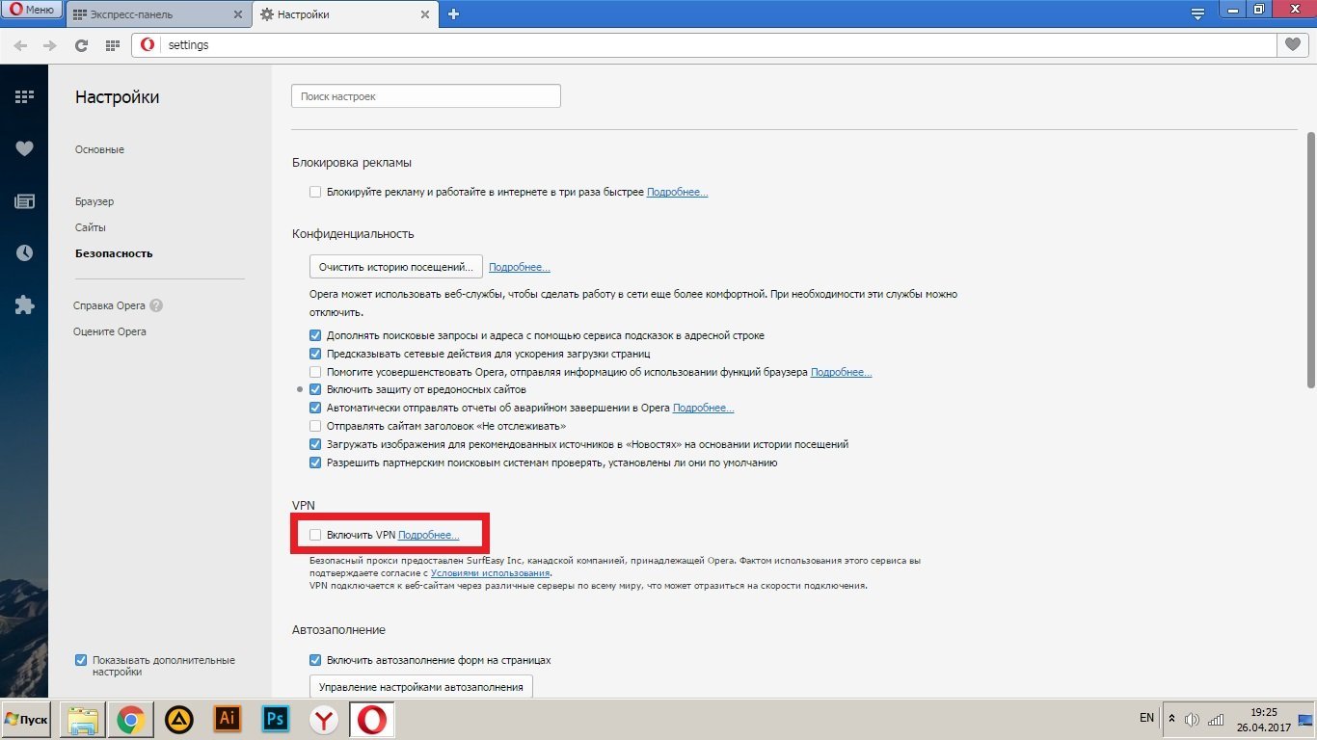Open Подробнее link for ad blocking
The width and height of the screenshot is (1317, 740).
point(677,193)
